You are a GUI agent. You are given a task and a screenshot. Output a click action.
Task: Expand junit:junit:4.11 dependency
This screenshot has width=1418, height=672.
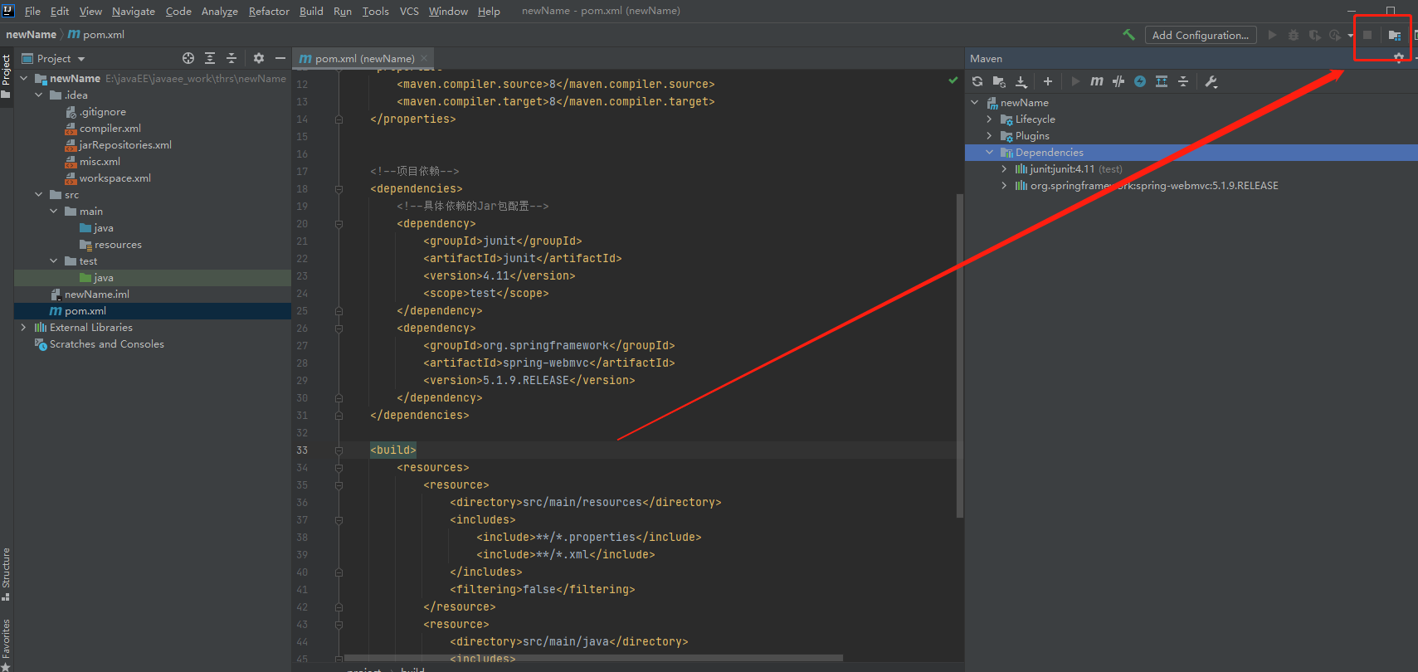(1004, 169)
